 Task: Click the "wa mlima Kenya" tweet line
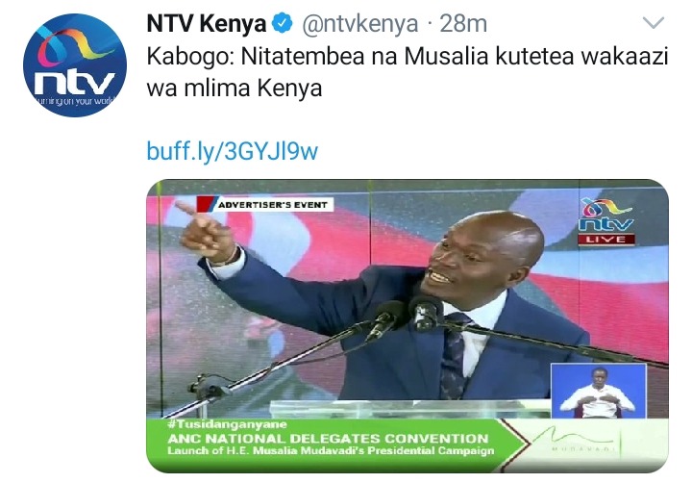click(x=235, y=89)
